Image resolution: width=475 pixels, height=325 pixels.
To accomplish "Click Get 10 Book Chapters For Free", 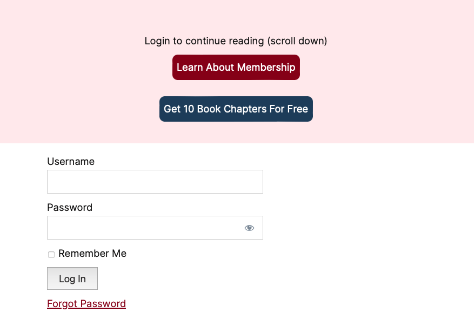I will tap(236, 109).
